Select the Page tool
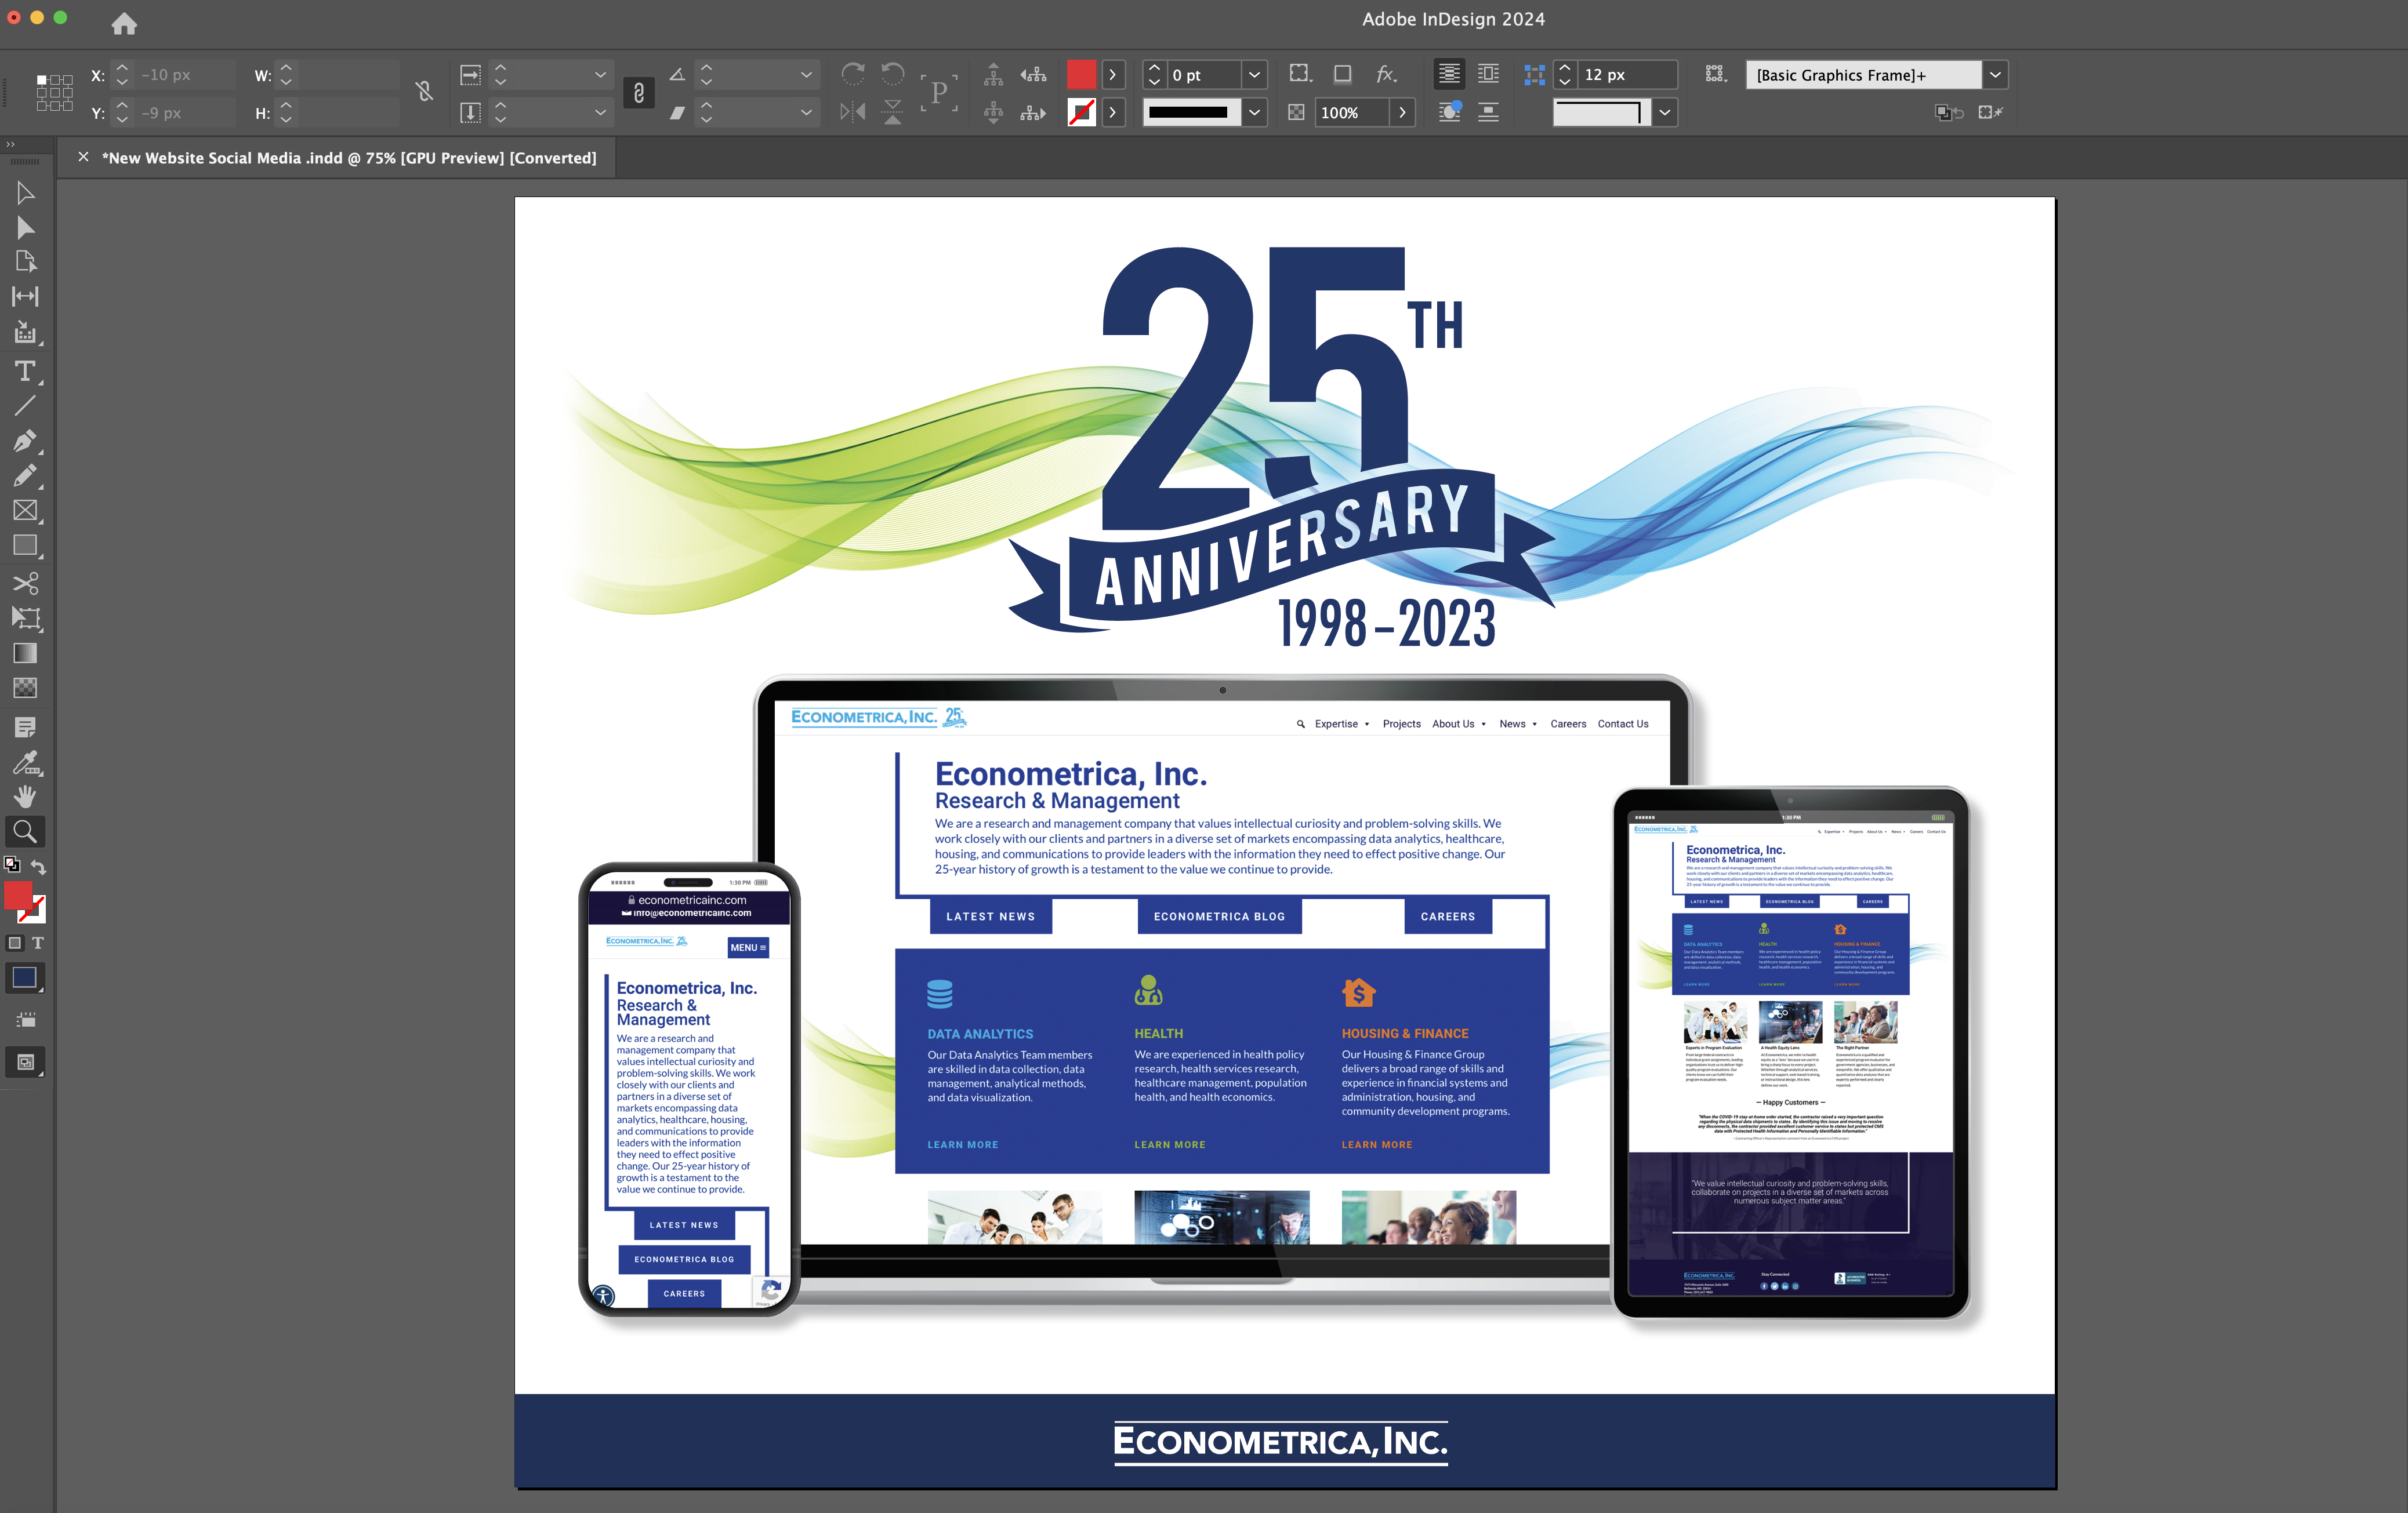 point(26,262)
